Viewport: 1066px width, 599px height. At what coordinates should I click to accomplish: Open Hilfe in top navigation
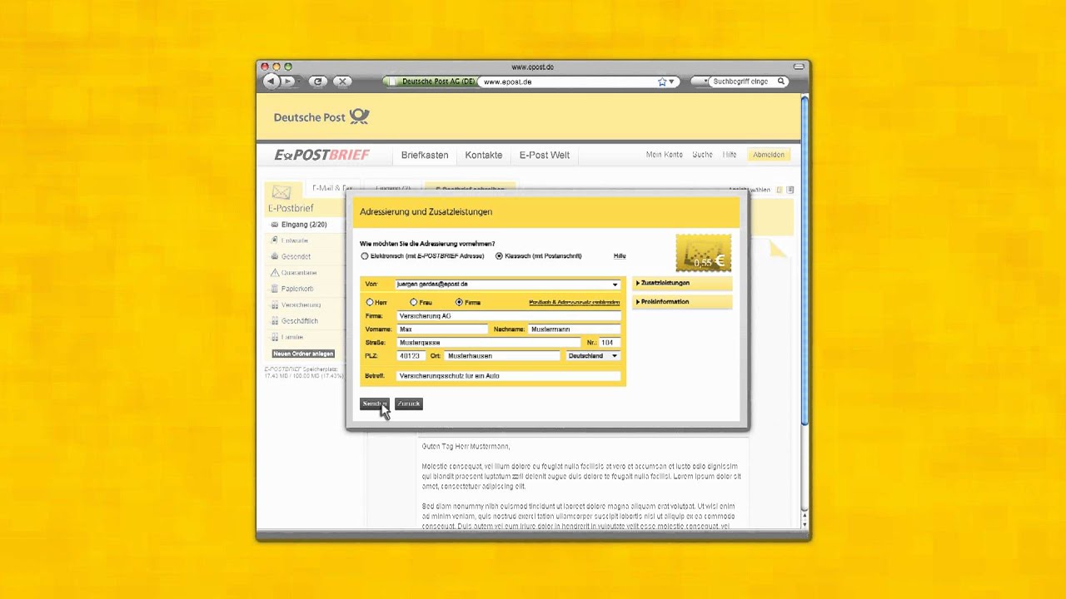point(730,155)
